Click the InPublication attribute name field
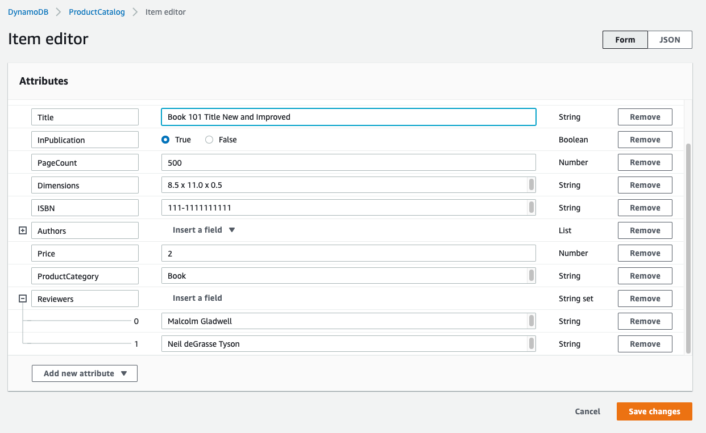706x433 pixels. point(85,140)
